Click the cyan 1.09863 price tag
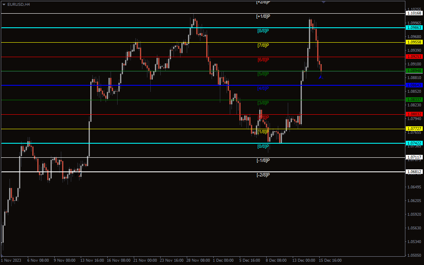The height and width of the screenshot is (265, 424). click(x=414, y=28)
